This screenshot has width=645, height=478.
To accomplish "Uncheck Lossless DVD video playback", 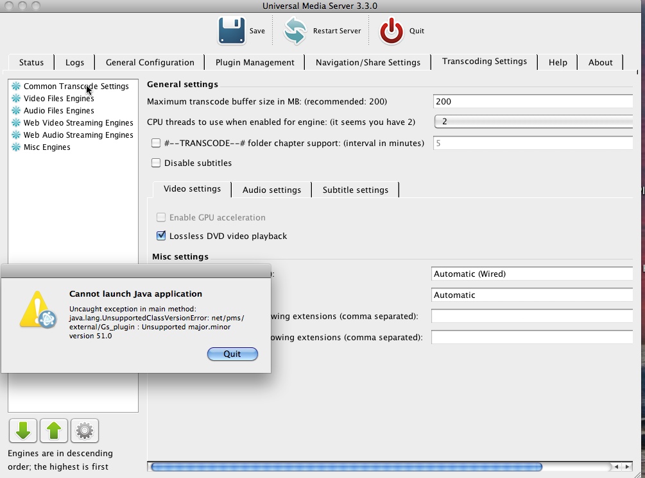I will click(161, 236).
